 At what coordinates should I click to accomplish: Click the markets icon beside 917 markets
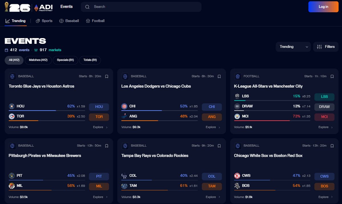tap(36, 50)
